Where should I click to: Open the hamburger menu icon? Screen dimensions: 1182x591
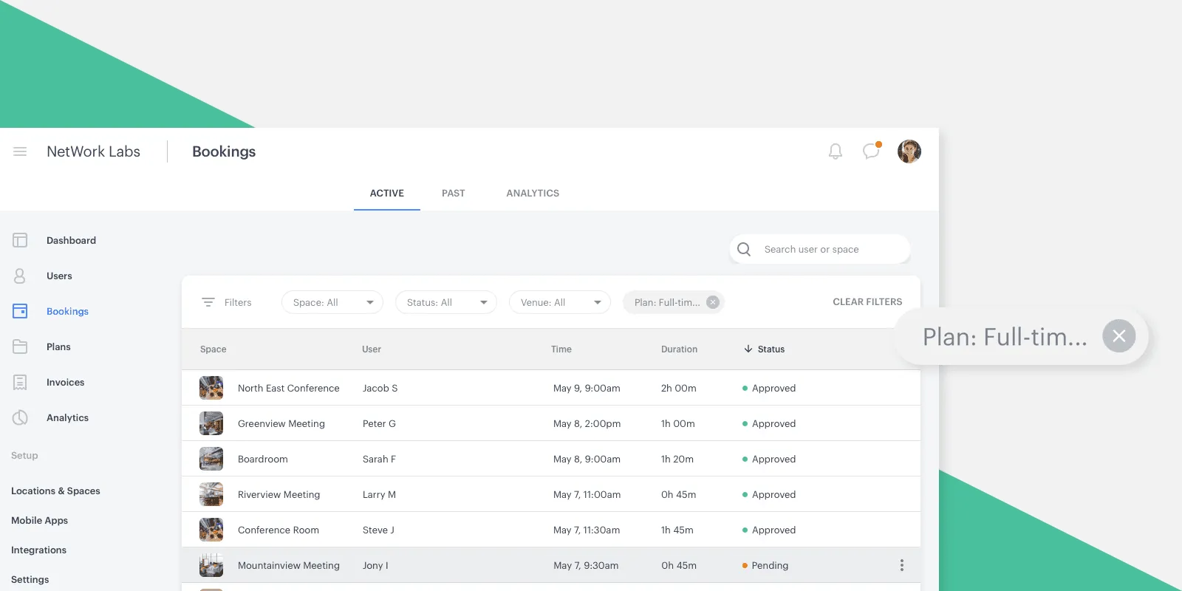(20, 151)
